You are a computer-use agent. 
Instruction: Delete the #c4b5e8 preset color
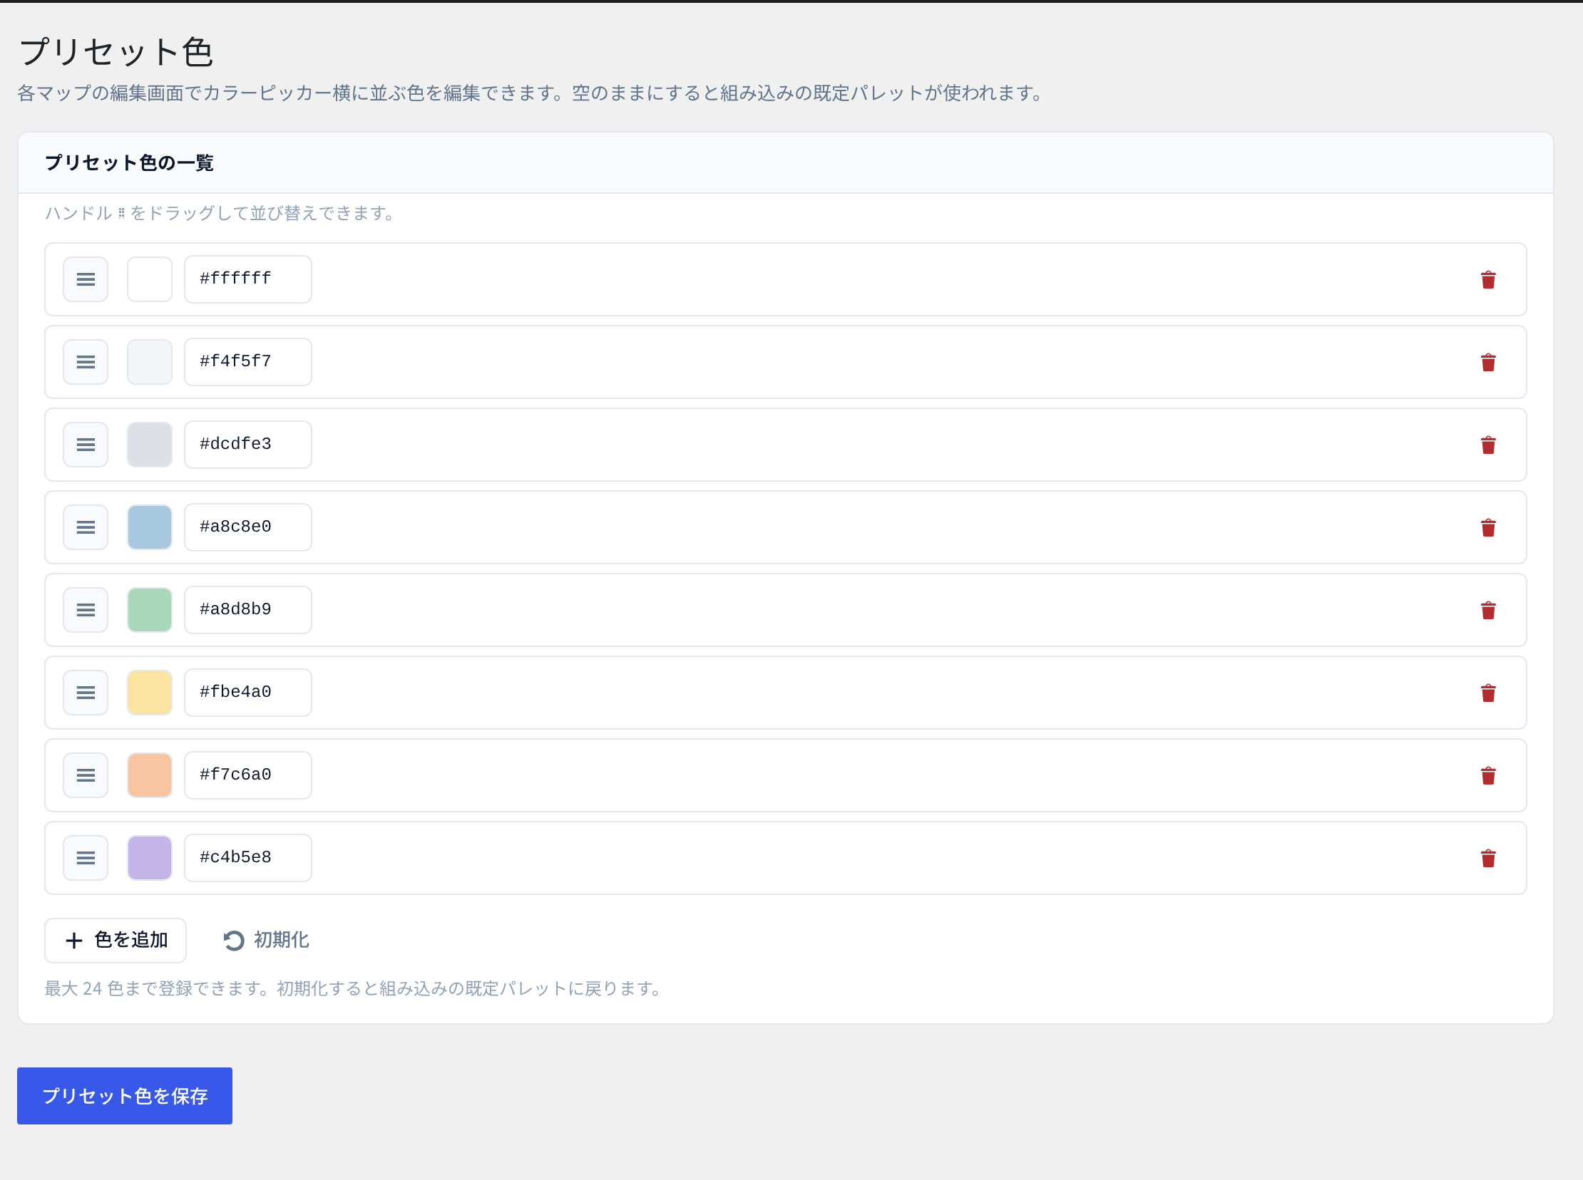click(1488, 858)
